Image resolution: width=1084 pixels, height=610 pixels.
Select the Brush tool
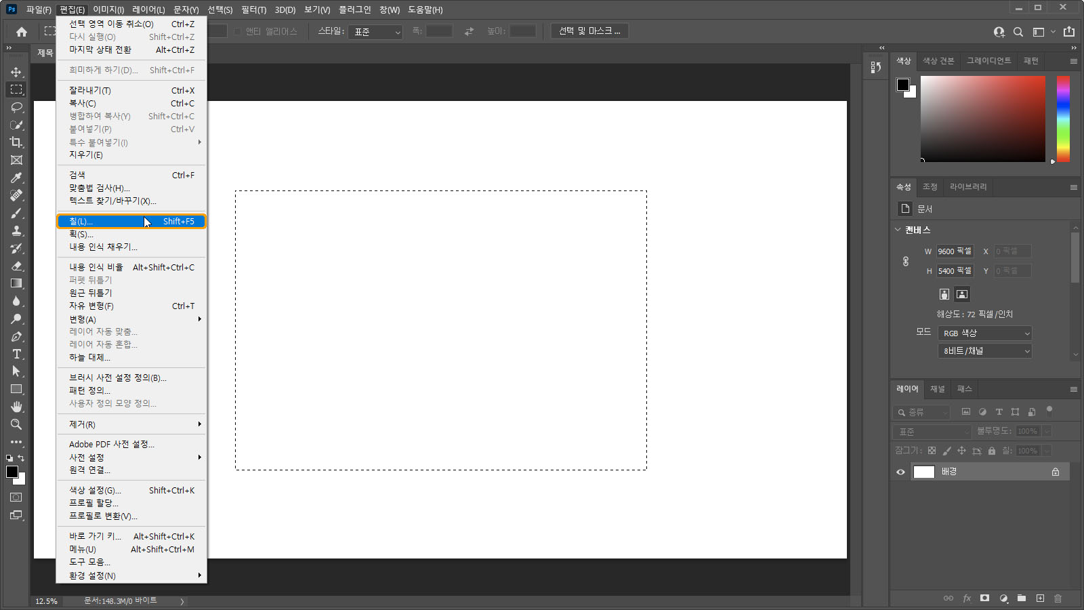click(x=16, y=213)
